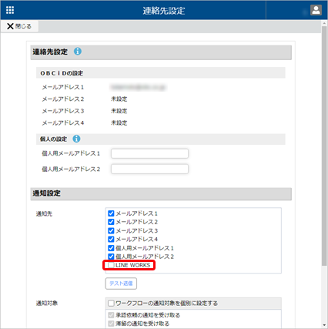Viewport: 328px width, 329px height.
Task: Focus the 個人用メールアドレス1 input field
Action: (149, 153)
